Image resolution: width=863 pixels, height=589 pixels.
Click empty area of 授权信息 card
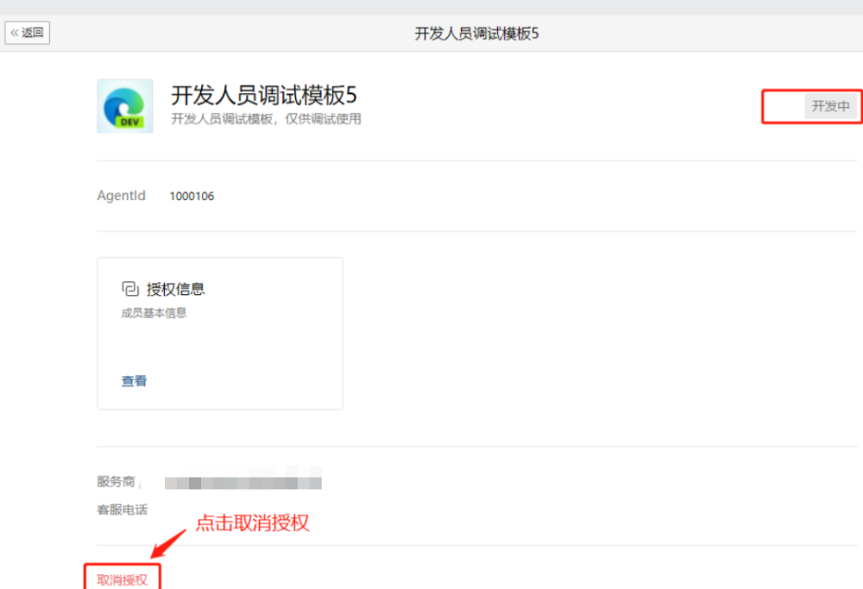[x=259, y=345]
